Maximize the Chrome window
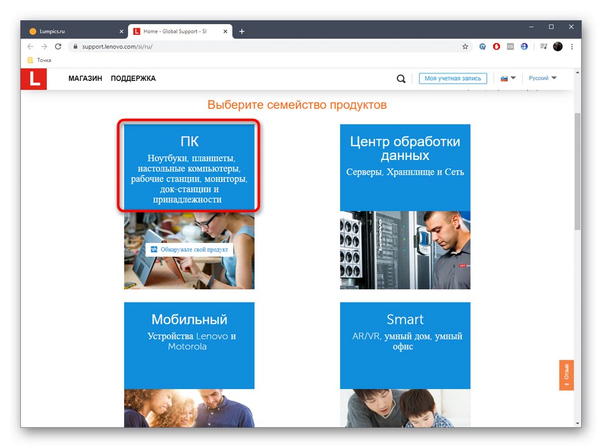The height and width of the screenshot is (448, 602). 551,27
